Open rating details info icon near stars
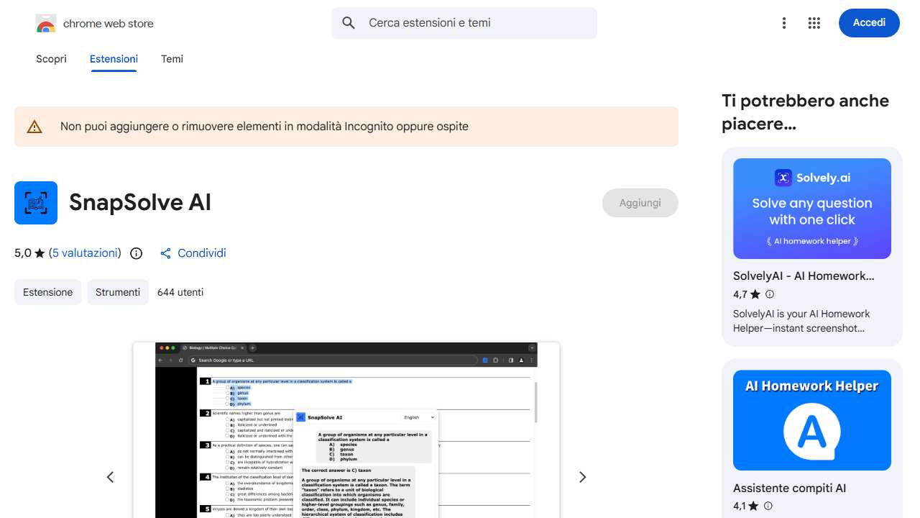 [x=136, y=253]
